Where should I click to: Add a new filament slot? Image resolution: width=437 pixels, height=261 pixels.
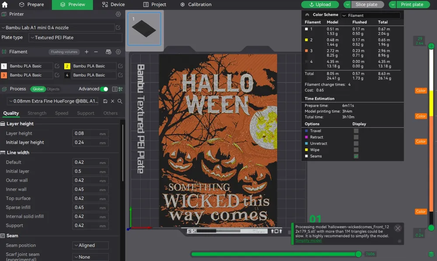click(87, 52)
